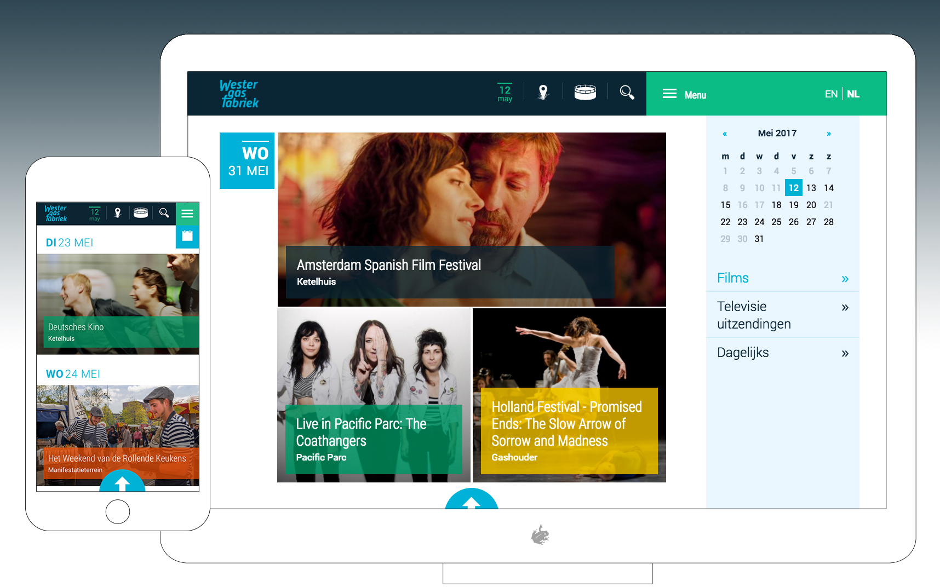Open Amsterdam Spanish Film Festival event

[x=472, y=219]
